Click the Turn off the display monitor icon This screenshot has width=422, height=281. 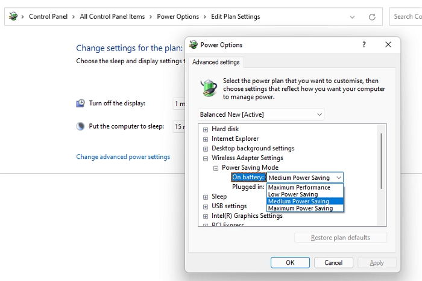coord(80,103)
